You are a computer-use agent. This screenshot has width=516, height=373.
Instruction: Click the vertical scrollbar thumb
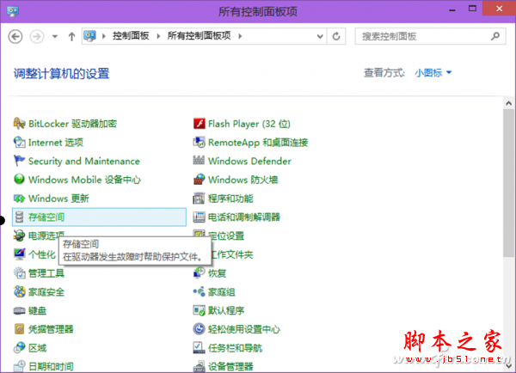tap(509, 183)
